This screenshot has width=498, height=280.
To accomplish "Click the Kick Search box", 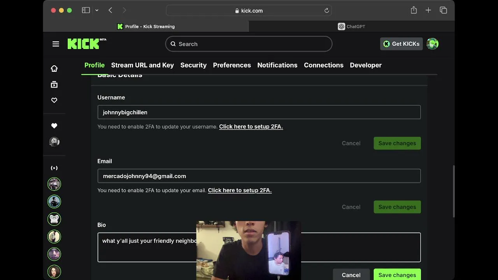I will (249, 44).
